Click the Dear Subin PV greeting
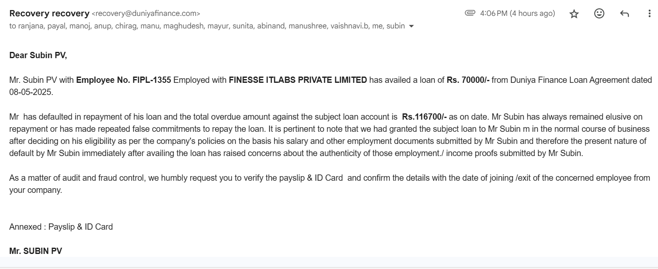The height and width of the screenshot is (269, 658). point(38,55)
